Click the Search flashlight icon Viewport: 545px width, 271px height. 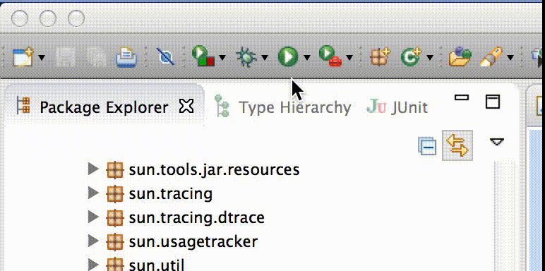[x=491, y=56]
